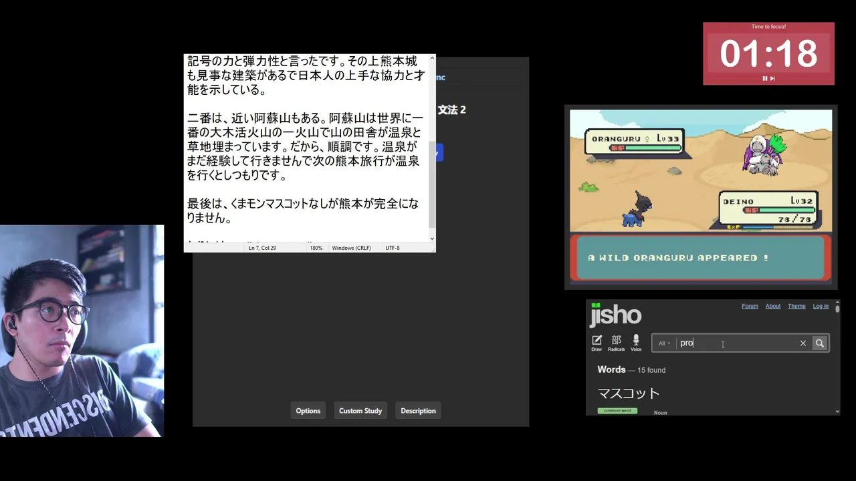
Task: Click the Options button
Action: (x=308, y=411)
